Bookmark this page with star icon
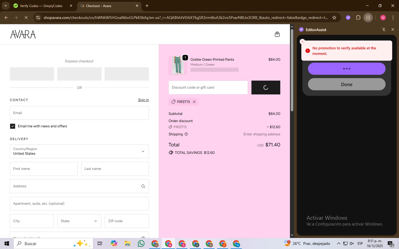This screenshot has height=249, width=399. 334,18
